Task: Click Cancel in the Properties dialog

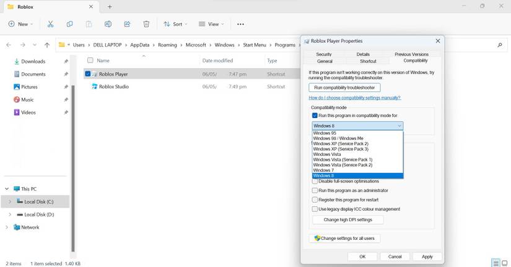Action: [395, 256]
